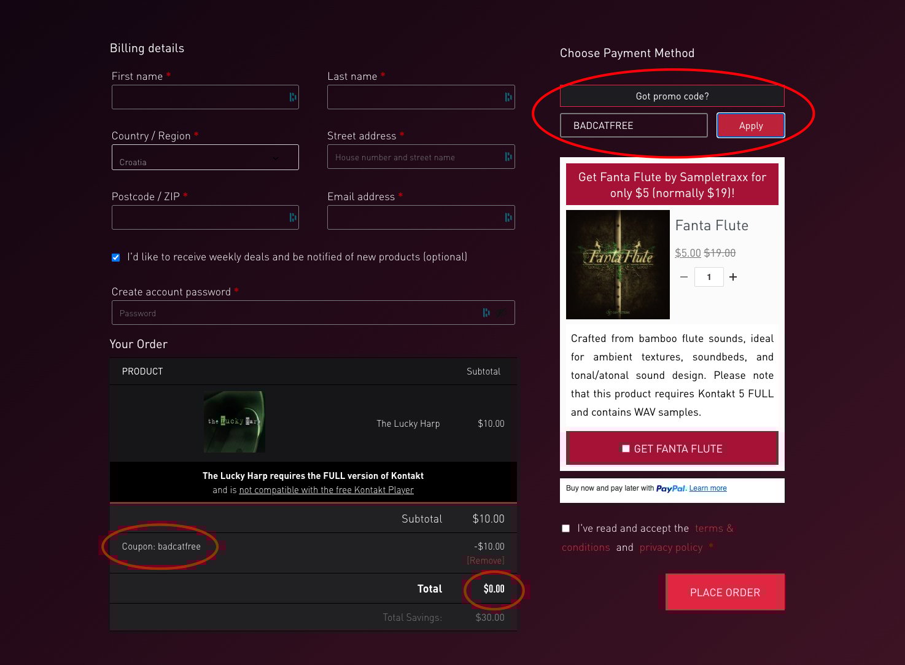The image size is (905, 665).
Task: Open the terms & conditions link
Action: (x=647, y=537)
